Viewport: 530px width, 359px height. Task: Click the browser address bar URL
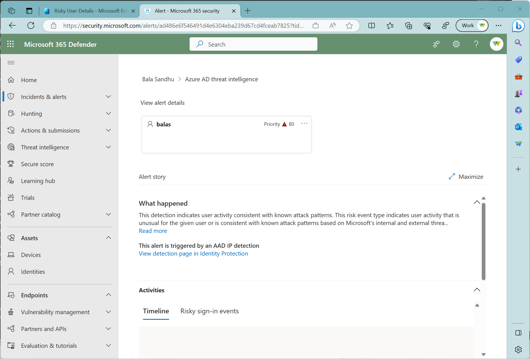click(183, 26)
